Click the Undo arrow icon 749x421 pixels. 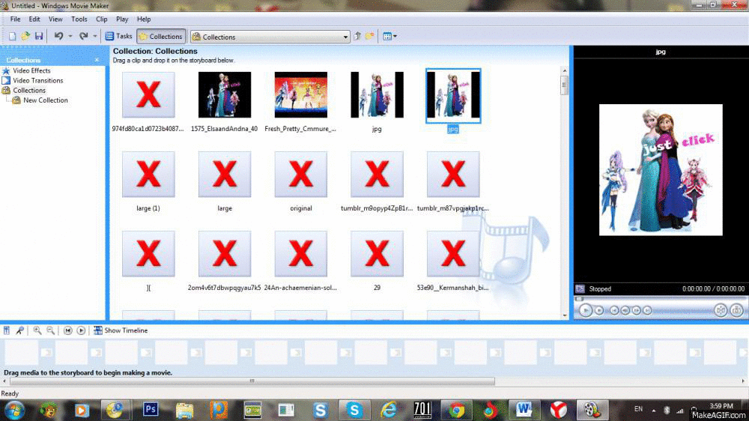(58, 36)
